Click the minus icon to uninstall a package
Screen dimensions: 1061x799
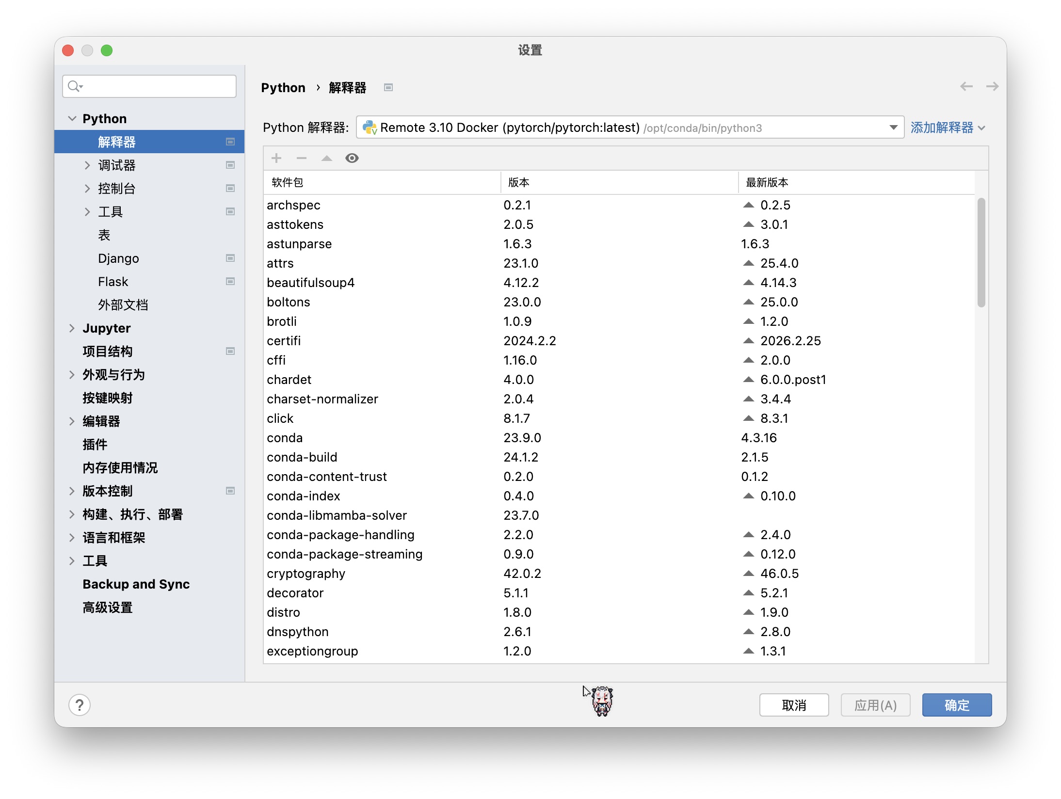(302, 158)
